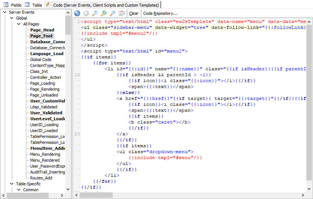The image size is (313, 199).
Task: Select AuditTrail_Inserting event
Action: coord(47,172)
